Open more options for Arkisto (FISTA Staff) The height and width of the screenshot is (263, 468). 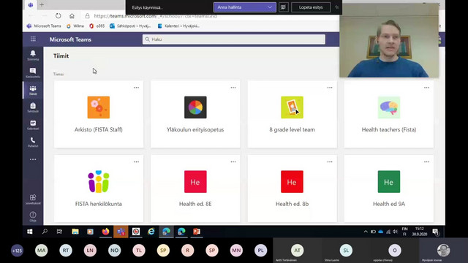137,88
